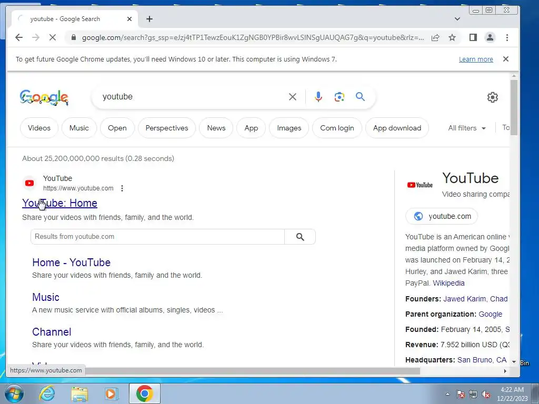Open the Channel sitelink

[52, 332]
